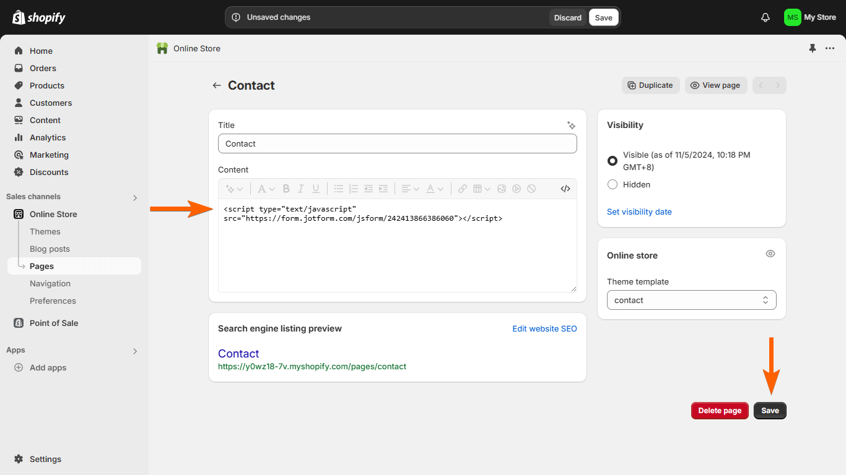Select the Hidden radio option
Image resolution: width=846 pixels, height=475 pixels.
(x=613, y=184)
